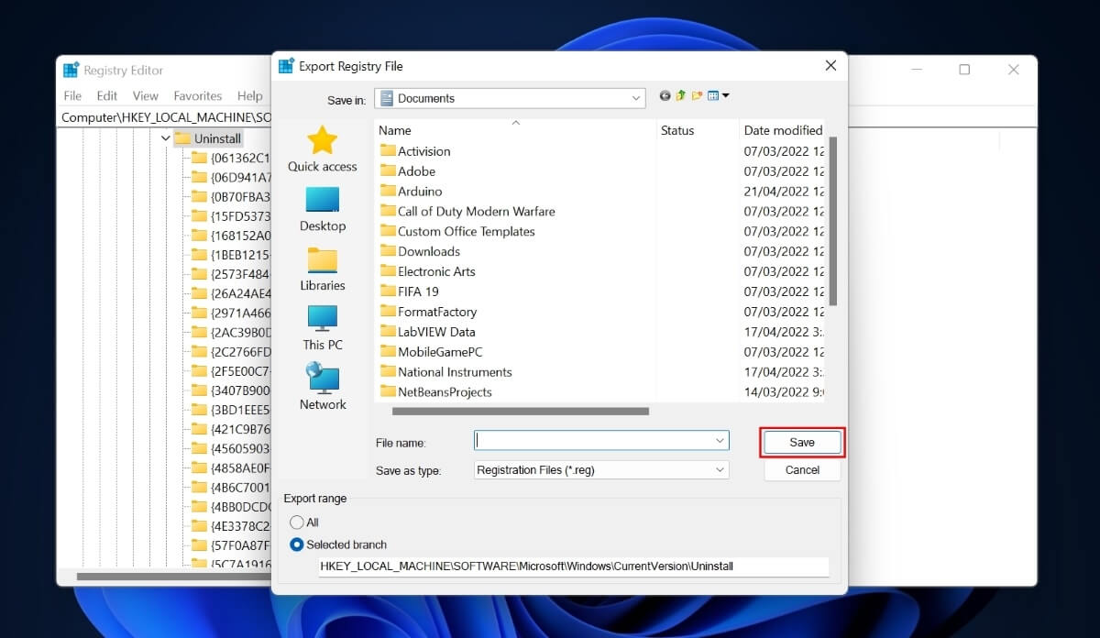Select Desktop in the dialog sidebar

[x=323, y=209]
